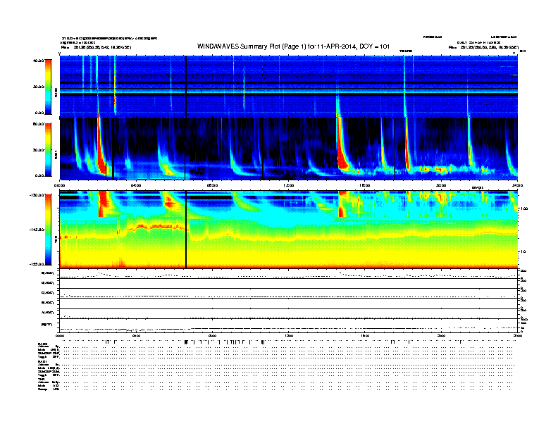This screenshot has height=431, width=558.
Task: Click the RAD1 header in the bottom status table
Action: pyautogui.click(x=42, y=361)
